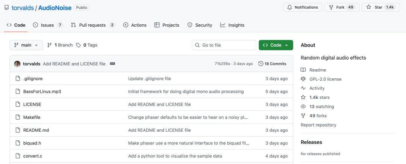
Task: Click the file icon next to biquad.h
Action: pos(18,143)
